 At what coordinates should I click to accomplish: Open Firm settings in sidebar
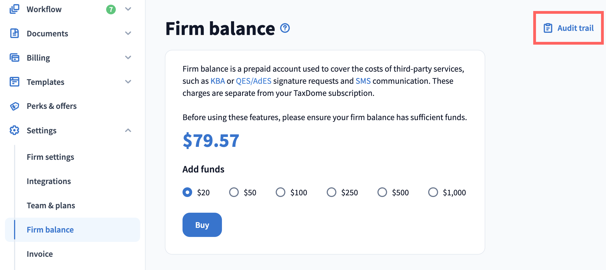tap(50, 157)
